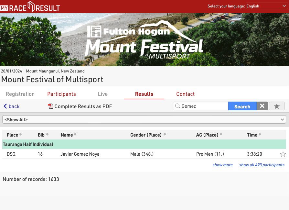289x210 pixels.
Task: Click the Male (348.) cell
Action: (x=142, y=154)
